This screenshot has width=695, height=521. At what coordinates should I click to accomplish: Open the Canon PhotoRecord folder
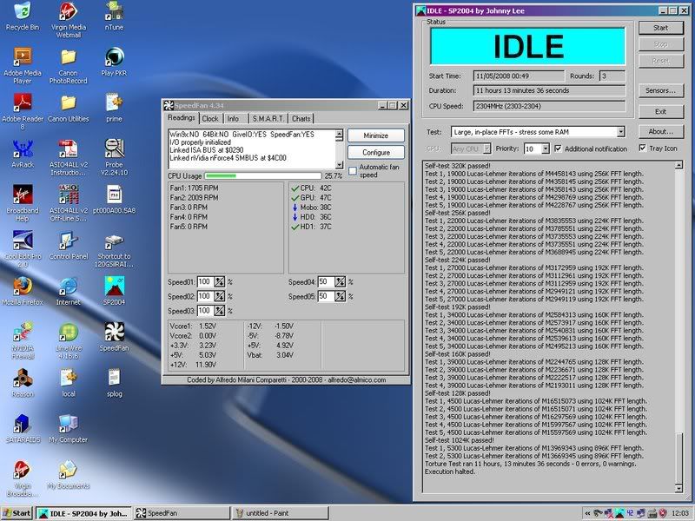click(x=69, y=66)
